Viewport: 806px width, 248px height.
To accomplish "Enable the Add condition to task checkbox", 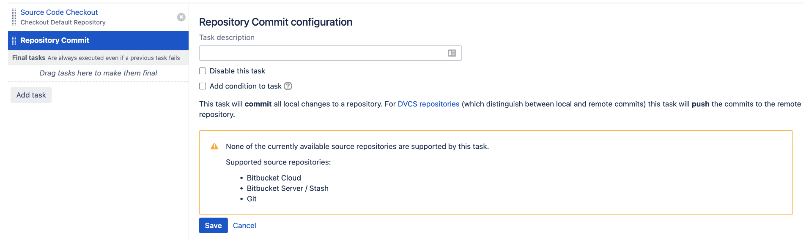I will click(203, 86).
